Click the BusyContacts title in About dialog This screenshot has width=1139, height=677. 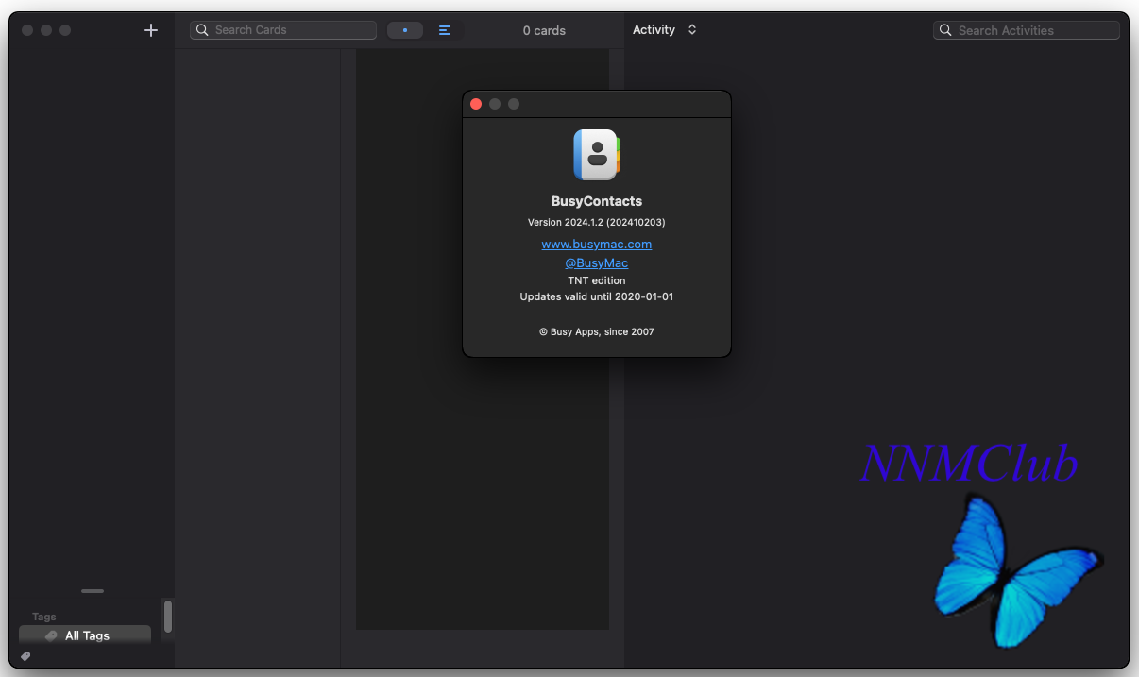click(597, 201)
